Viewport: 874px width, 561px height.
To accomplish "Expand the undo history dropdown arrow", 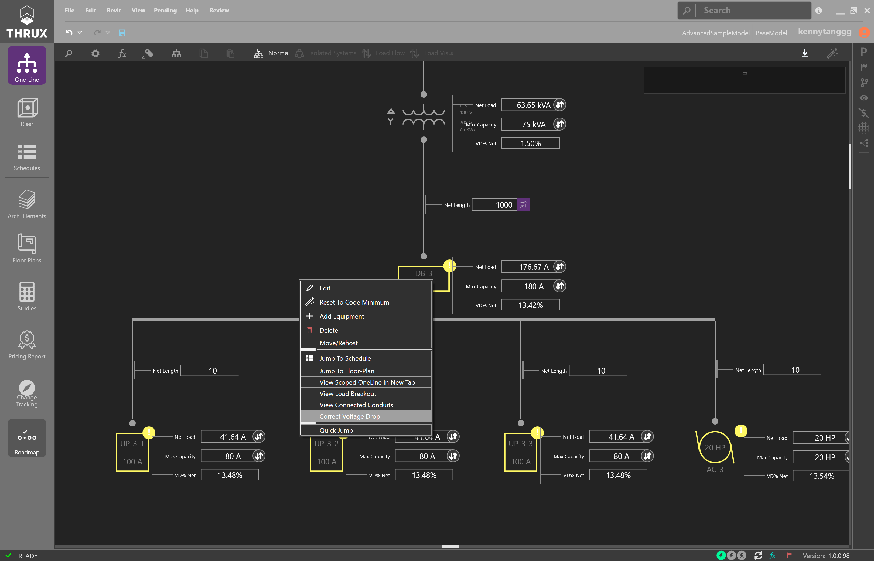I will click(80, 32).
